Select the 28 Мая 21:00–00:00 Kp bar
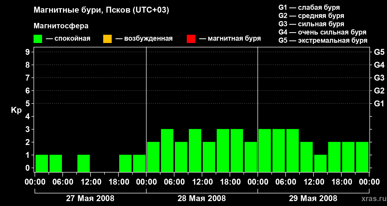This screenshot has height=206, width=387. (251, 157)
